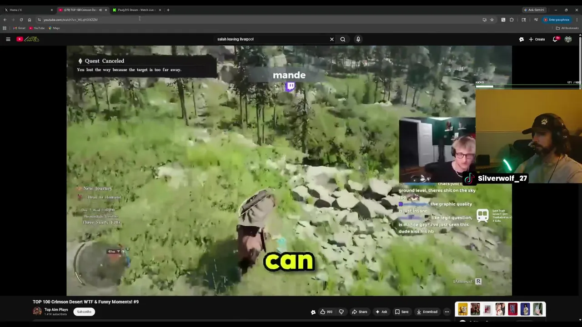Image resolution: width=582 pixels, height=327 pixels.
Task: Open the YouTube guide hamburger menu
Action: click(8, 39)
